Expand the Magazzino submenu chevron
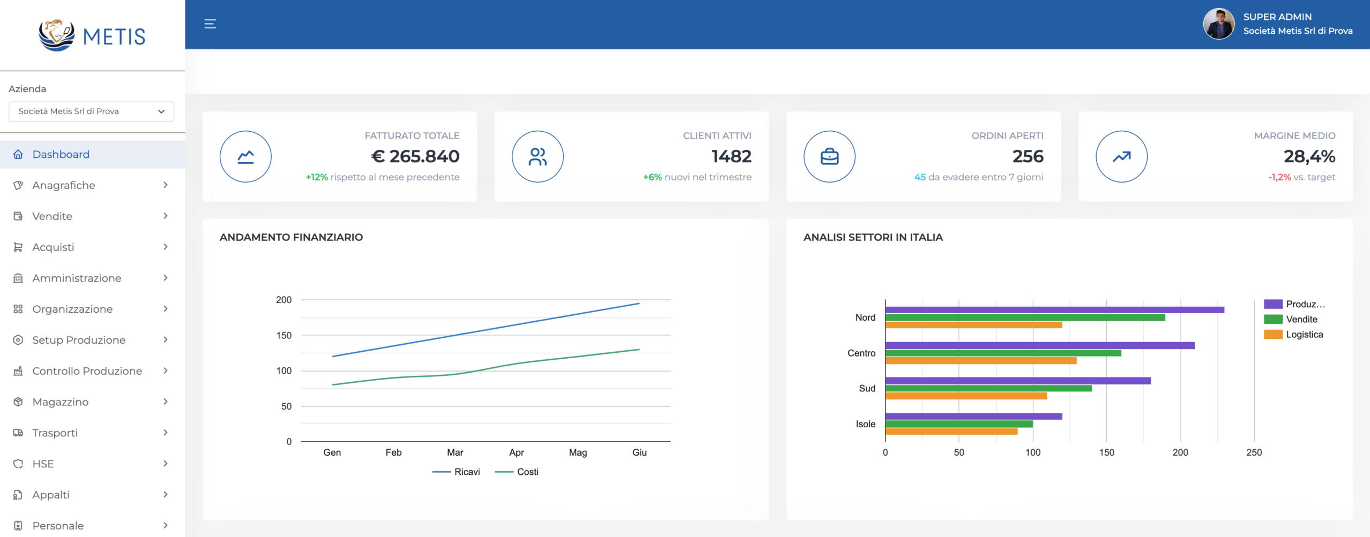 166,402
